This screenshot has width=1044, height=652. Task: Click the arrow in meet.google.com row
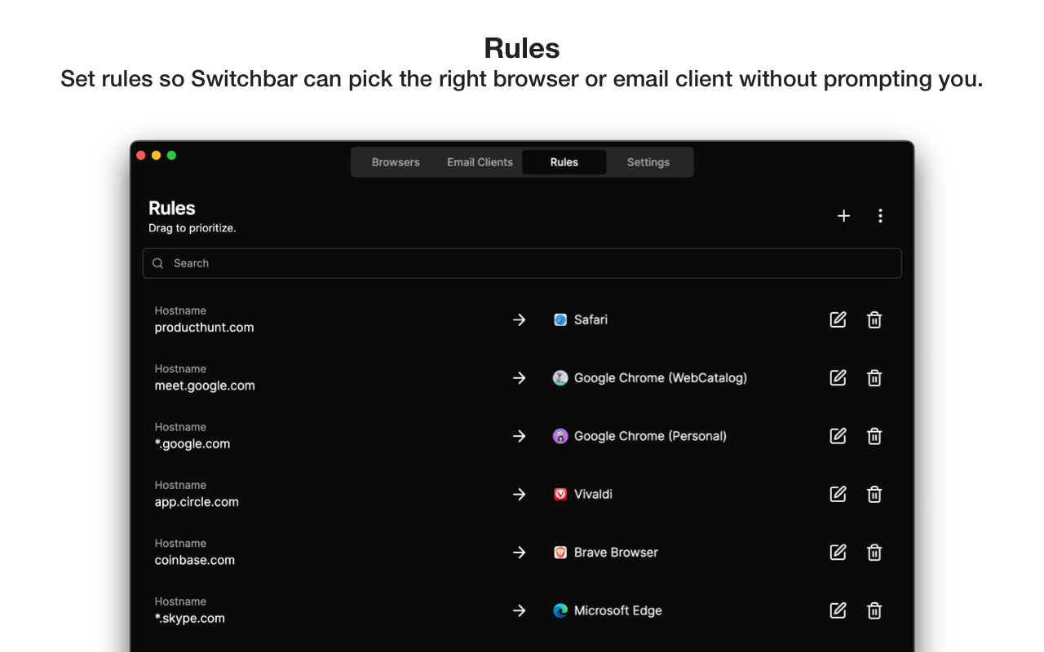(x=520, y=377)
